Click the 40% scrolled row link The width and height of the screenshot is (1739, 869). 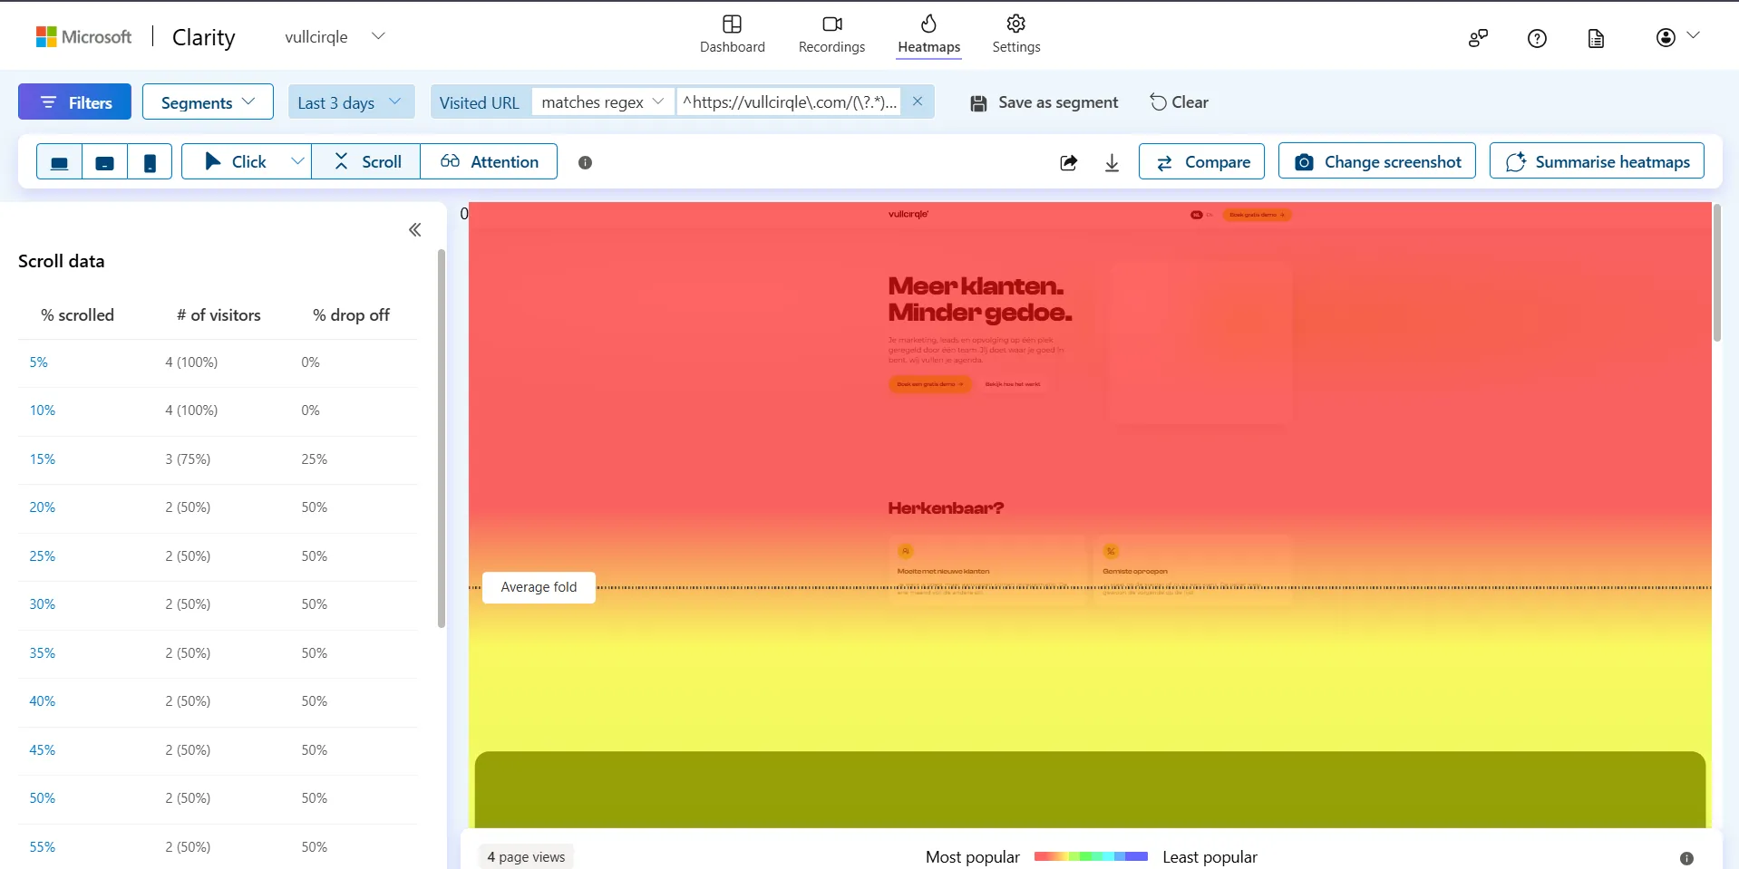pos(43,701)
